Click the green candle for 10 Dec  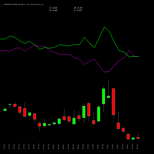point(84,112)
